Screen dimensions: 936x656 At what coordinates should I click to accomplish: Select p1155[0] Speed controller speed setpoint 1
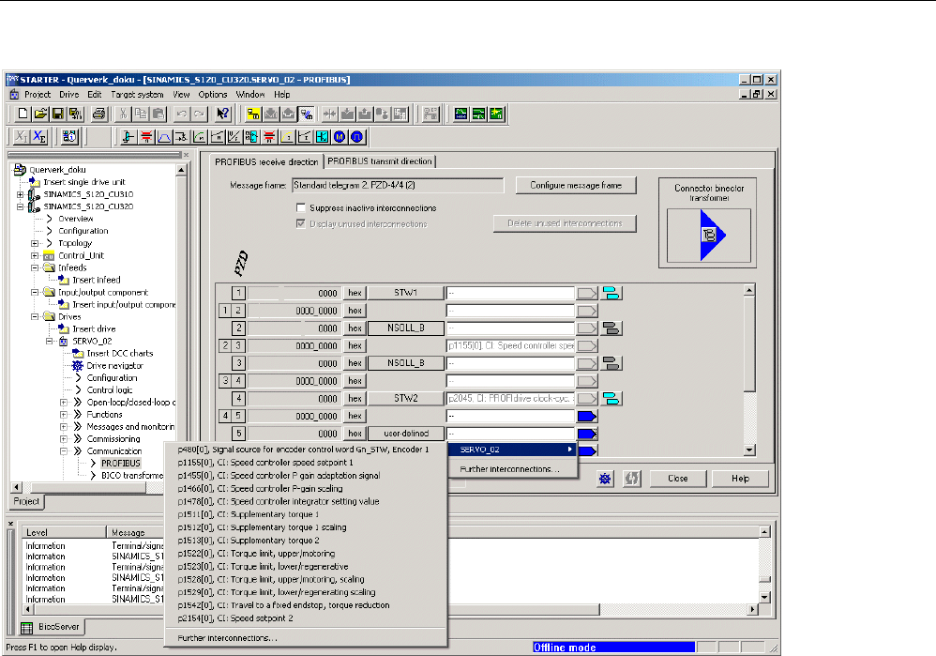(x=265, y=463)
